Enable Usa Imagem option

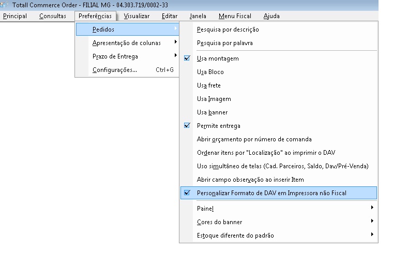pyautogui.click(x=279, y=99)
